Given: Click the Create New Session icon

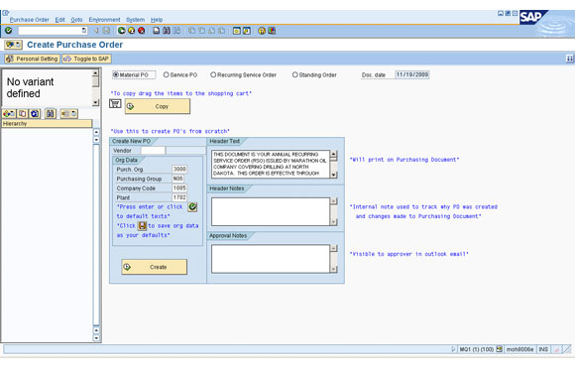Looking at the screenshot, I should click(237, 31).
